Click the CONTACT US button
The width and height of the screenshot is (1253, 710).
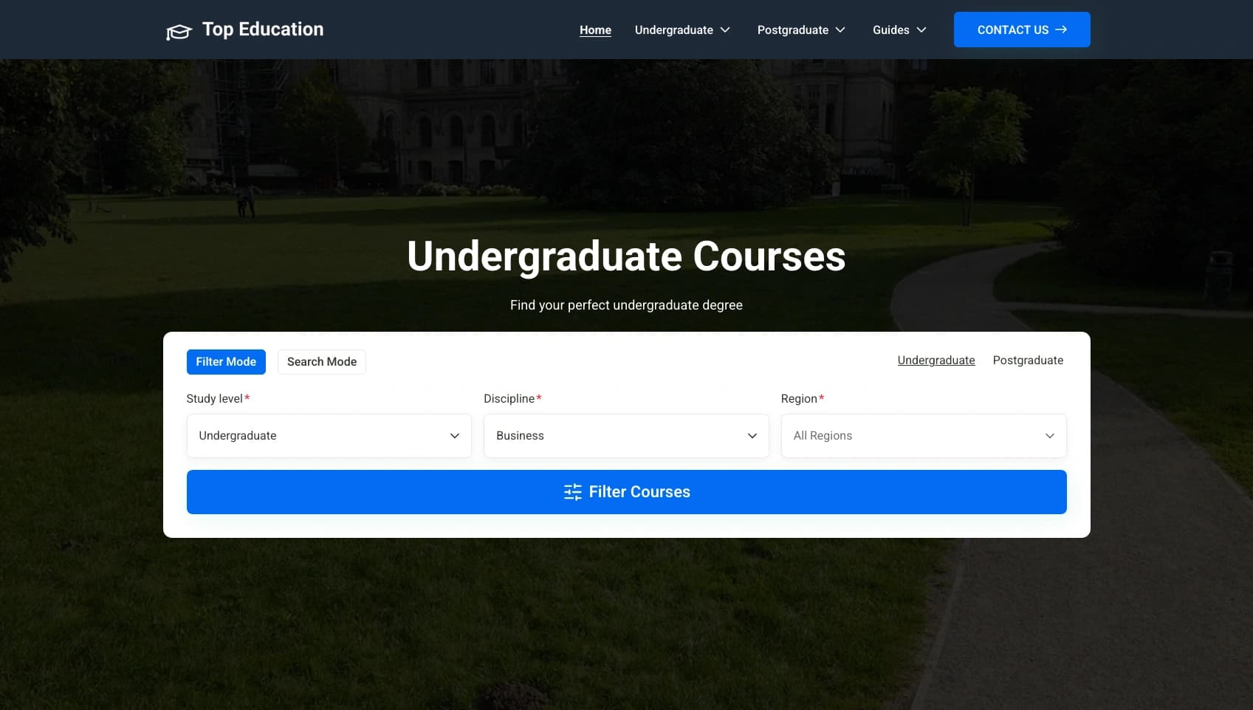1022,30
